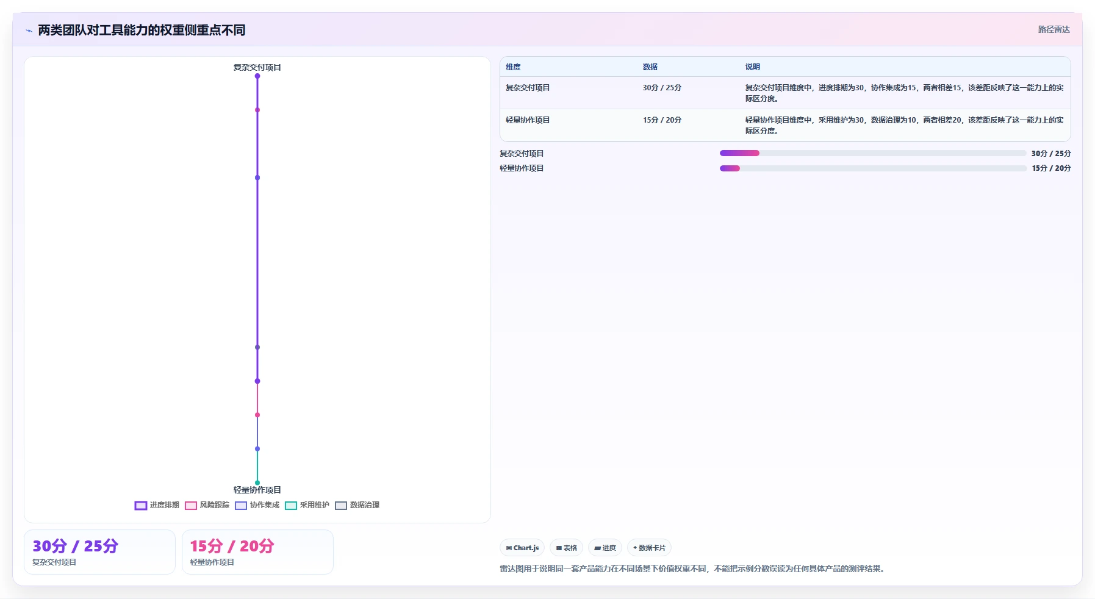Click the 复杂交付项目 progress bar
The width and height of the screenshot is (1095, 599).
(x=873, y=153)
